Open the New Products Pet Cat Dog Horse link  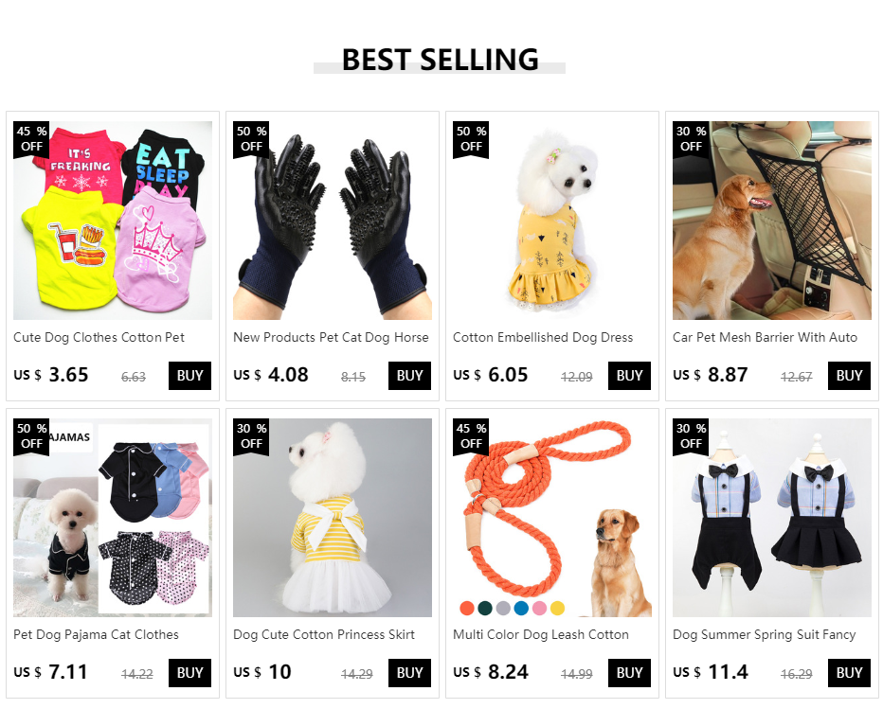[x=332, y=338]
